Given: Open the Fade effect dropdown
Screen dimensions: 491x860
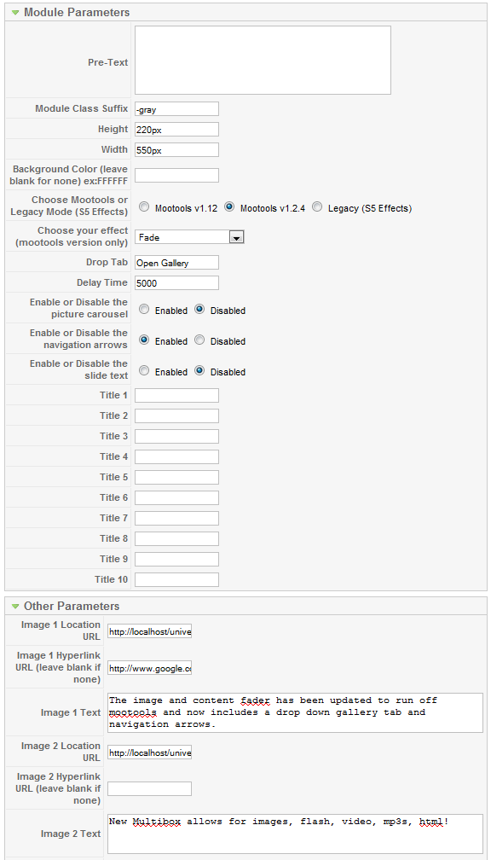Looking at the screenshot, I should pos(189,237).
